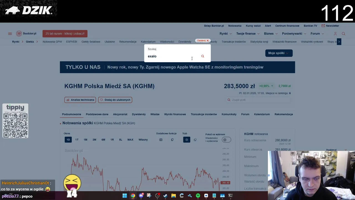Close the search overlay with Zamknij
This screenshot has height=200, width=355.
(x=203, y=41)
